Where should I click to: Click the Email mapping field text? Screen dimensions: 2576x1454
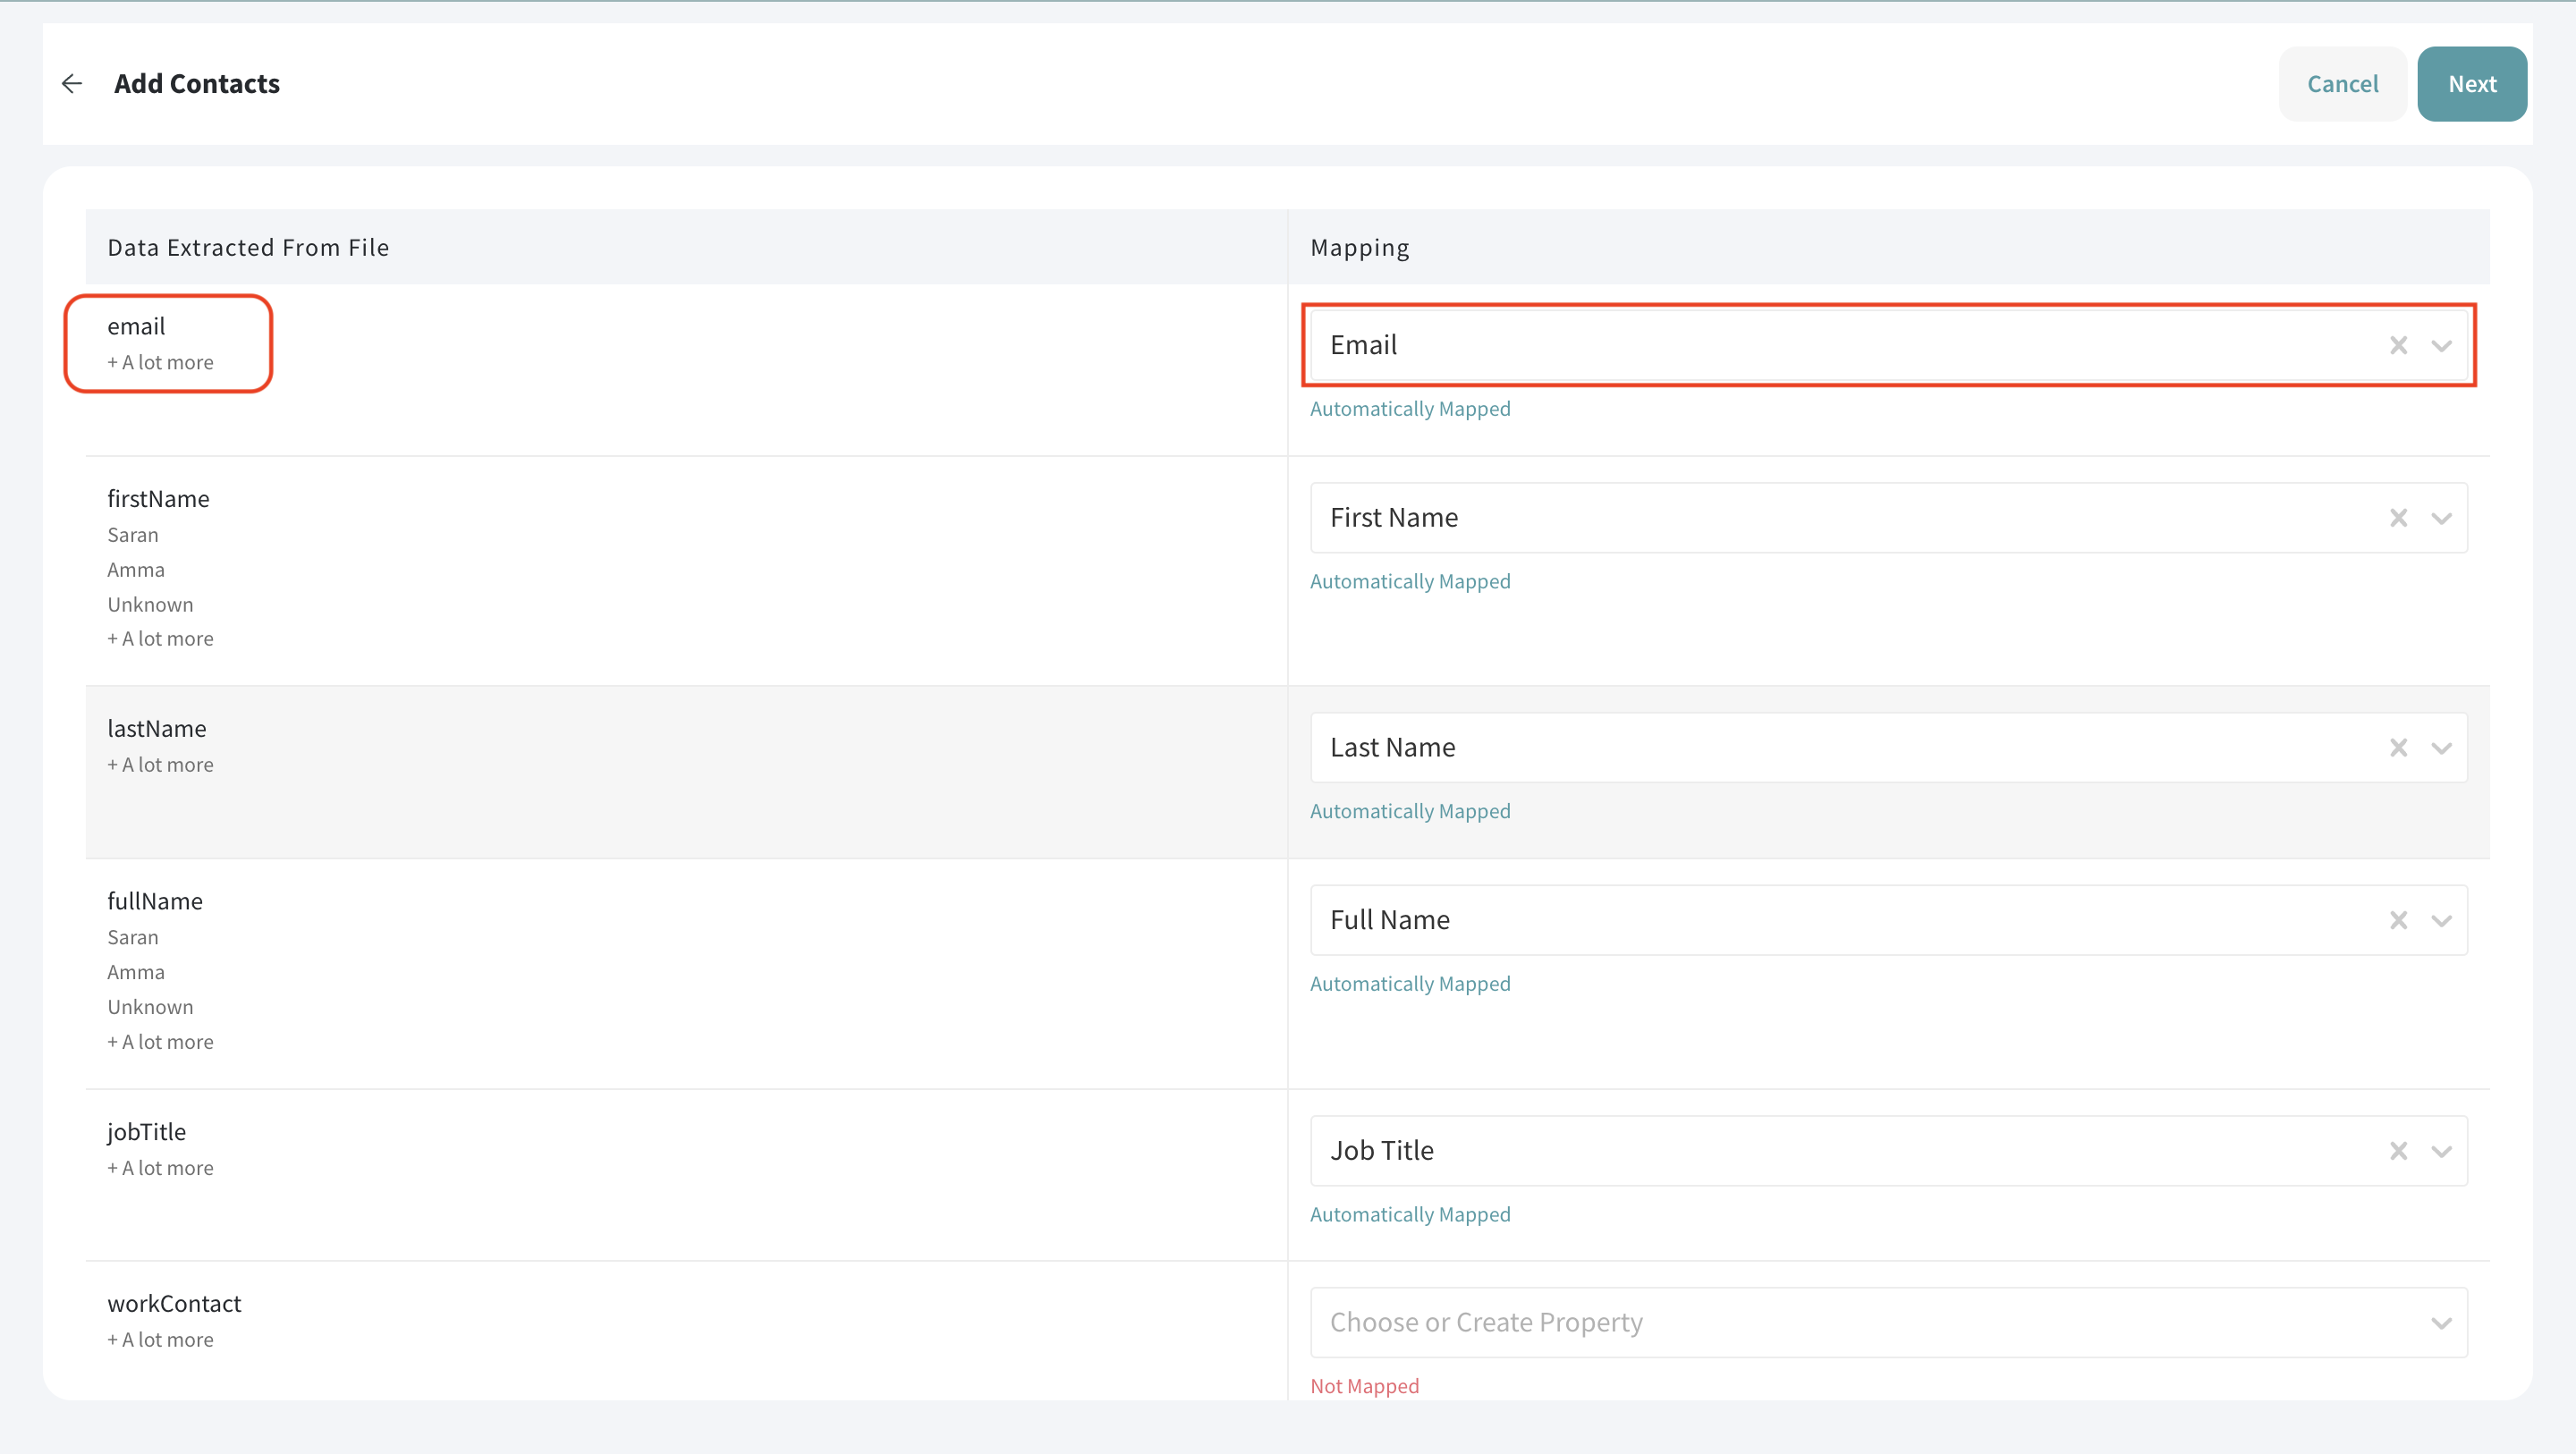tap(1363, 345)
